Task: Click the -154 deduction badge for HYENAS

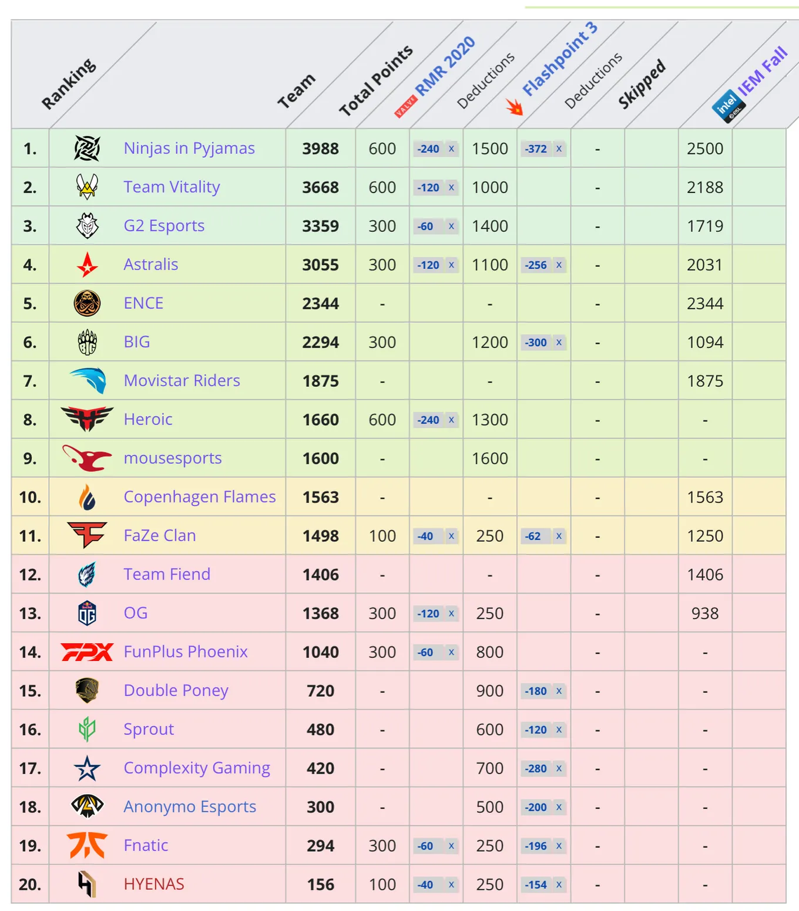Action: [543, 885]
